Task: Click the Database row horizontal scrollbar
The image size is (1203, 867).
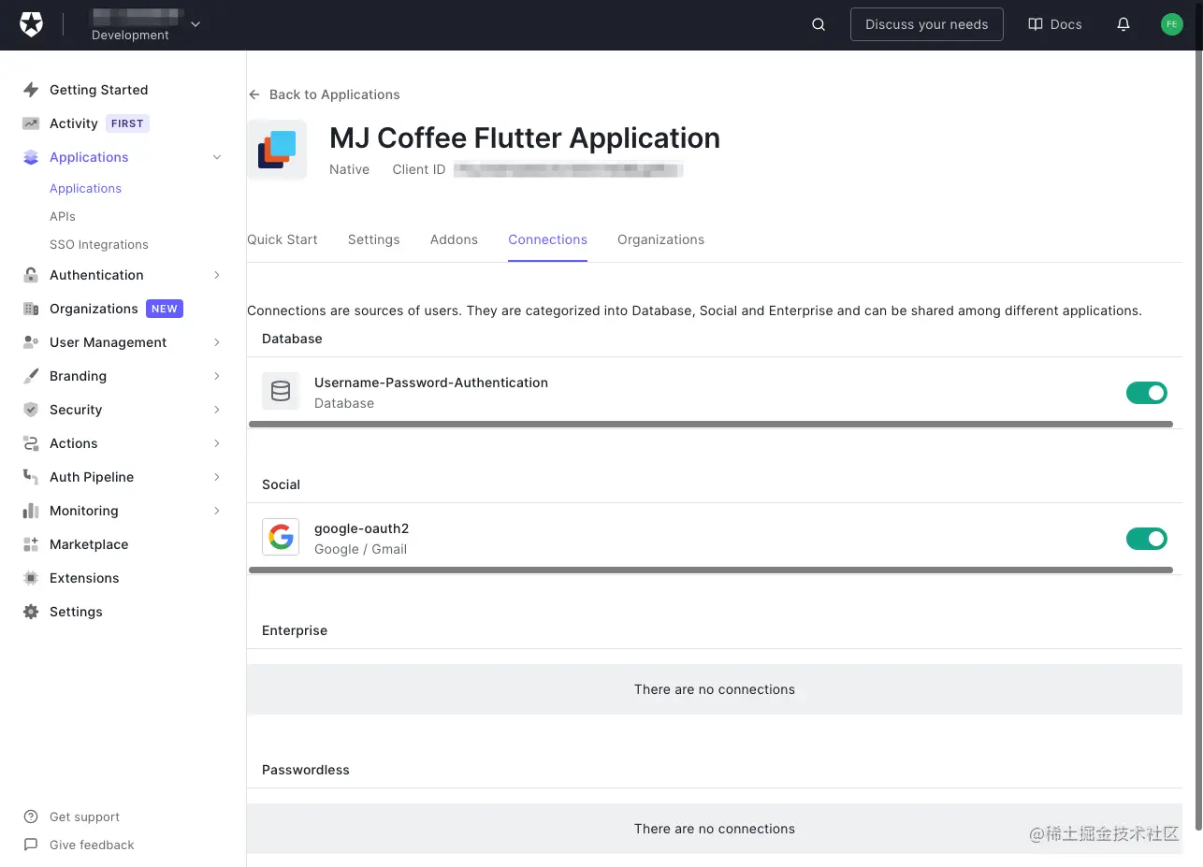Action: click(x=711, y=424)
